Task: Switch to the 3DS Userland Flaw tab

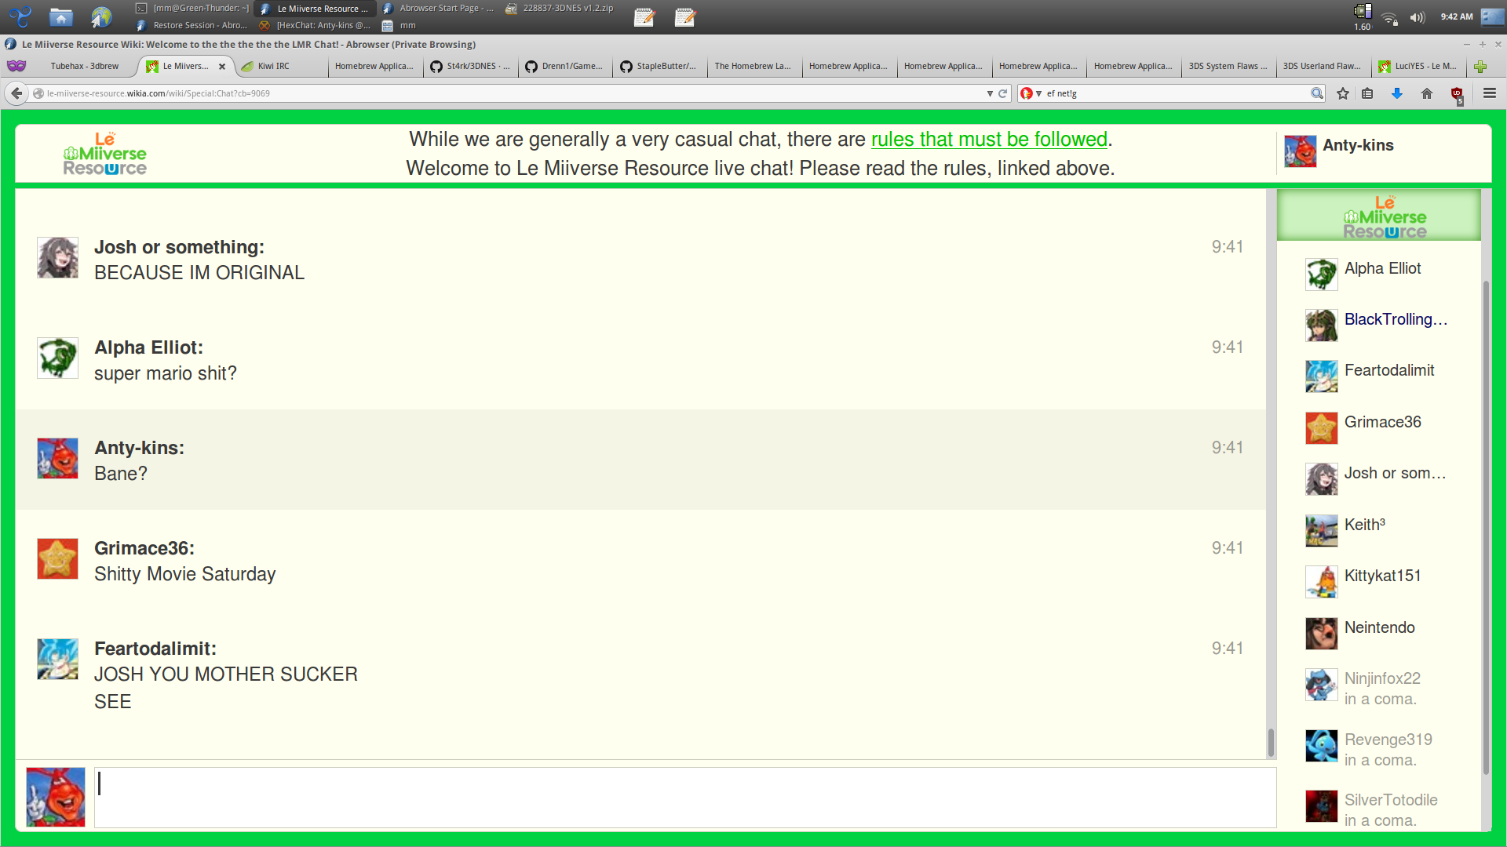Action: [1324, 67]
